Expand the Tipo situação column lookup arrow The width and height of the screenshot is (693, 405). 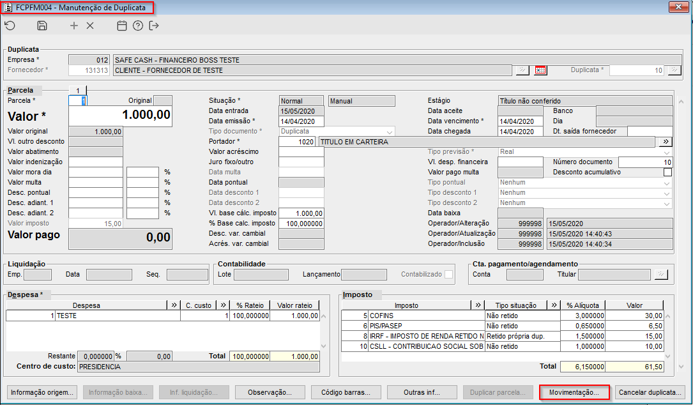click(x=554, y=305)
